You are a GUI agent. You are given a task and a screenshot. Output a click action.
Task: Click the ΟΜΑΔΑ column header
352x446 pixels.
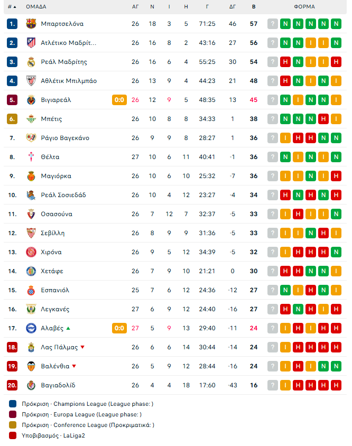click(x=36, y=7)
